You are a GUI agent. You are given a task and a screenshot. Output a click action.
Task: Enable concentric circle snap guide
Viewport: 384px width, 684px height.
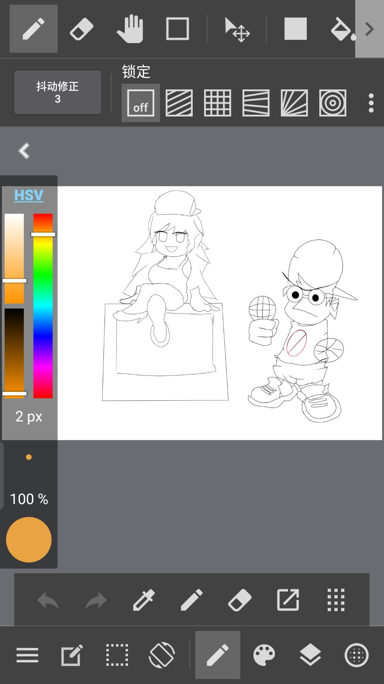[x=333, y=103]
